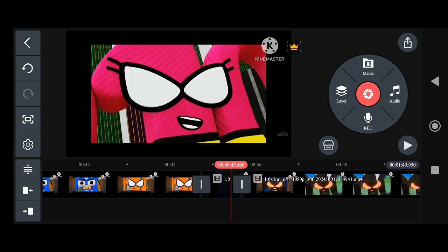The width and height of the screenshot is (448, 252).
Task: Select the km_nsn_1080p_30f mp4 clip
Action: coord(331,184)
